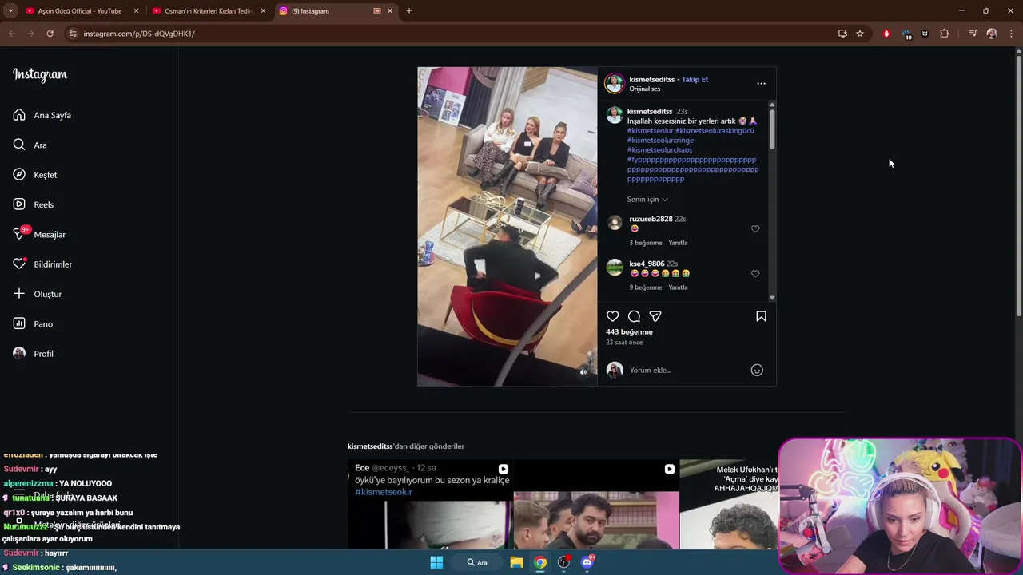Viewport: 1023px width, 575px height.
Task: Open Discord from the taskbar
Action: point(587,562)
